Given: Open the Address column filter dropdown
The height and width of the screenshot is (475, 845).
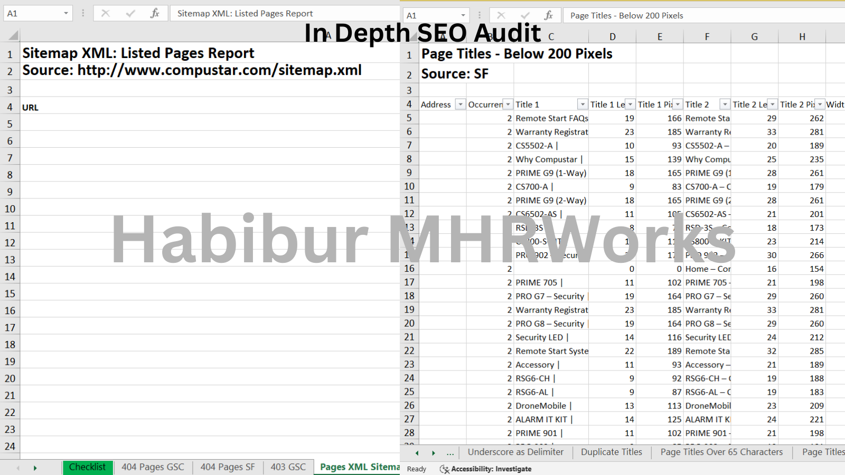Looking at the screenshot, I should [x=461, y=104].
